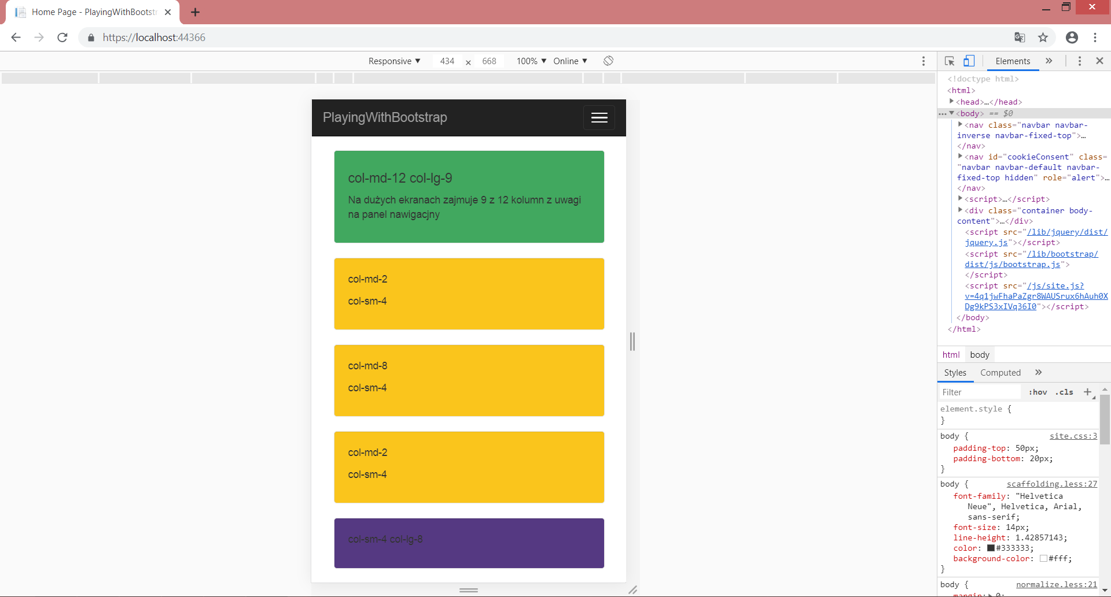Show more style pane tabs
1111x597 pixels.
[x=1039, y=373]
